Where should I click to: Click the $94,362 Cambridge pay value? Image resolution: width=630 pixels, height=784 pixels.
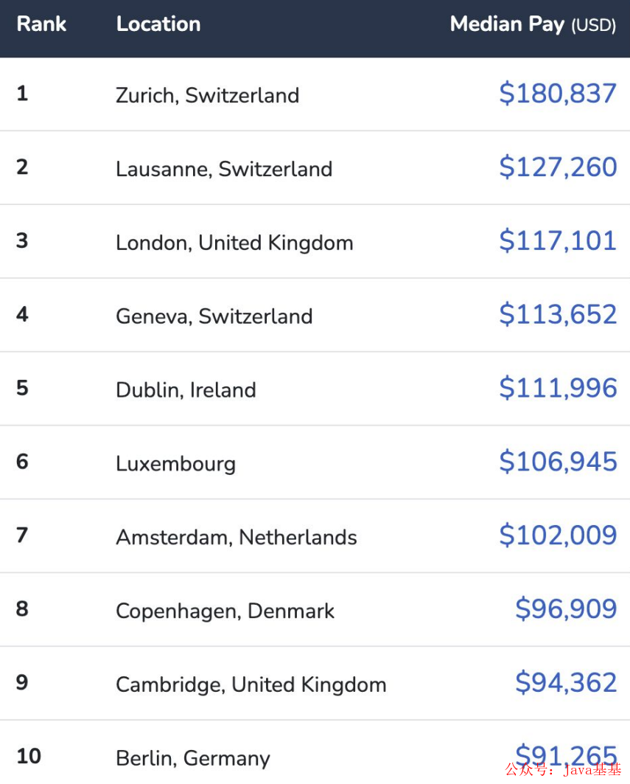tap(566, 682)
